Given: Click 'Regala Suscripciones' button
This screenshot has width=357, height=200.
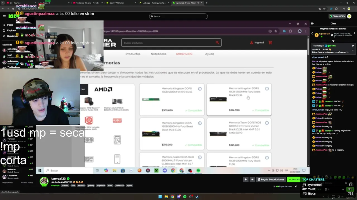Looking at the screenshot, I should tap(271, 179).
